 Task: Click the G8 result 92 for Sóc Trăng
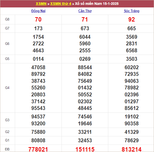tap(132, 19)
